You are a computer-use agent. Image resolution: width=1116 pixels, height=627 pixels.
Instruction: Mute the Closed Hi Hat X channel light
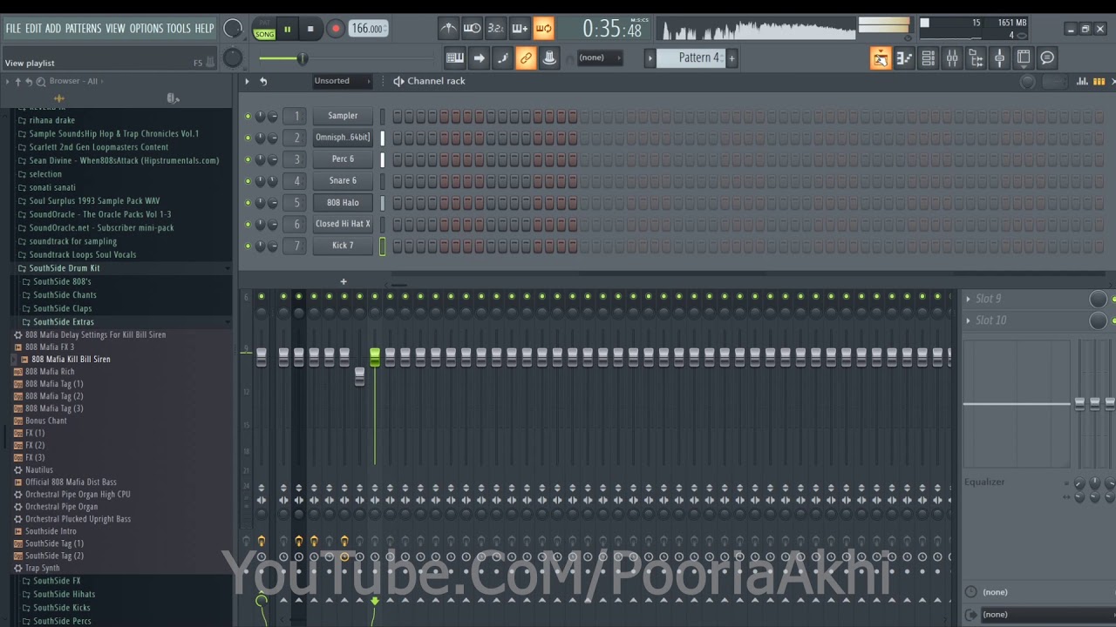[x=248, y=225]
